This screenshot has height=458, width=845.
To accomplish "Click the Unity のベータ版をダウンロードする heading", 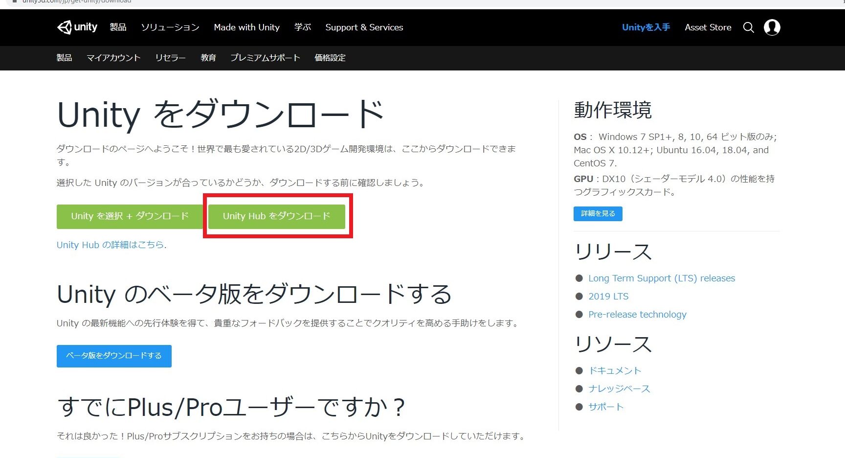I will click(x=254, y=294).
